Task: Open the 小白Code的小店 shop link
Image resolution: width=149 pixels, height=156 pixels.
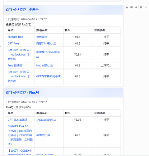Action: 46,120
